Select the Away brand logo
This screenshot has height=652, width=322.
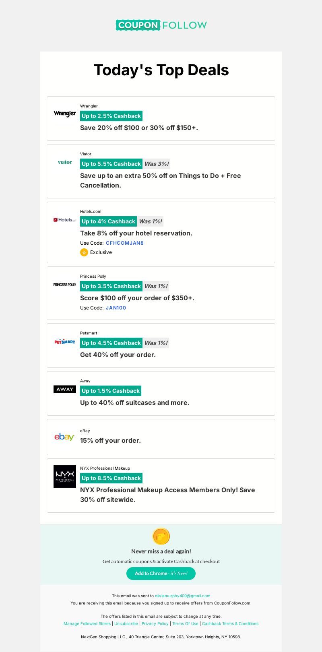click(x=65, y=389)
